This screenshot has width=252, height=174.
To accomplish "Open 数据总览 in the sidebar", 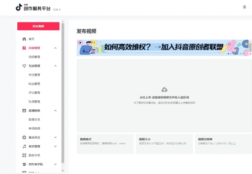I will click(x=34, y=119).
